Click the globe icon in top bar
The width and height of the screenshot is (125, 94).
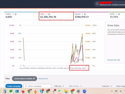tap(97, 4)
